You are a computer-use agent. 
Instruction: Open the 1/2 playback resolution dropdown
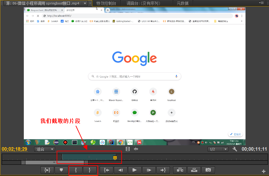(218, 149)
